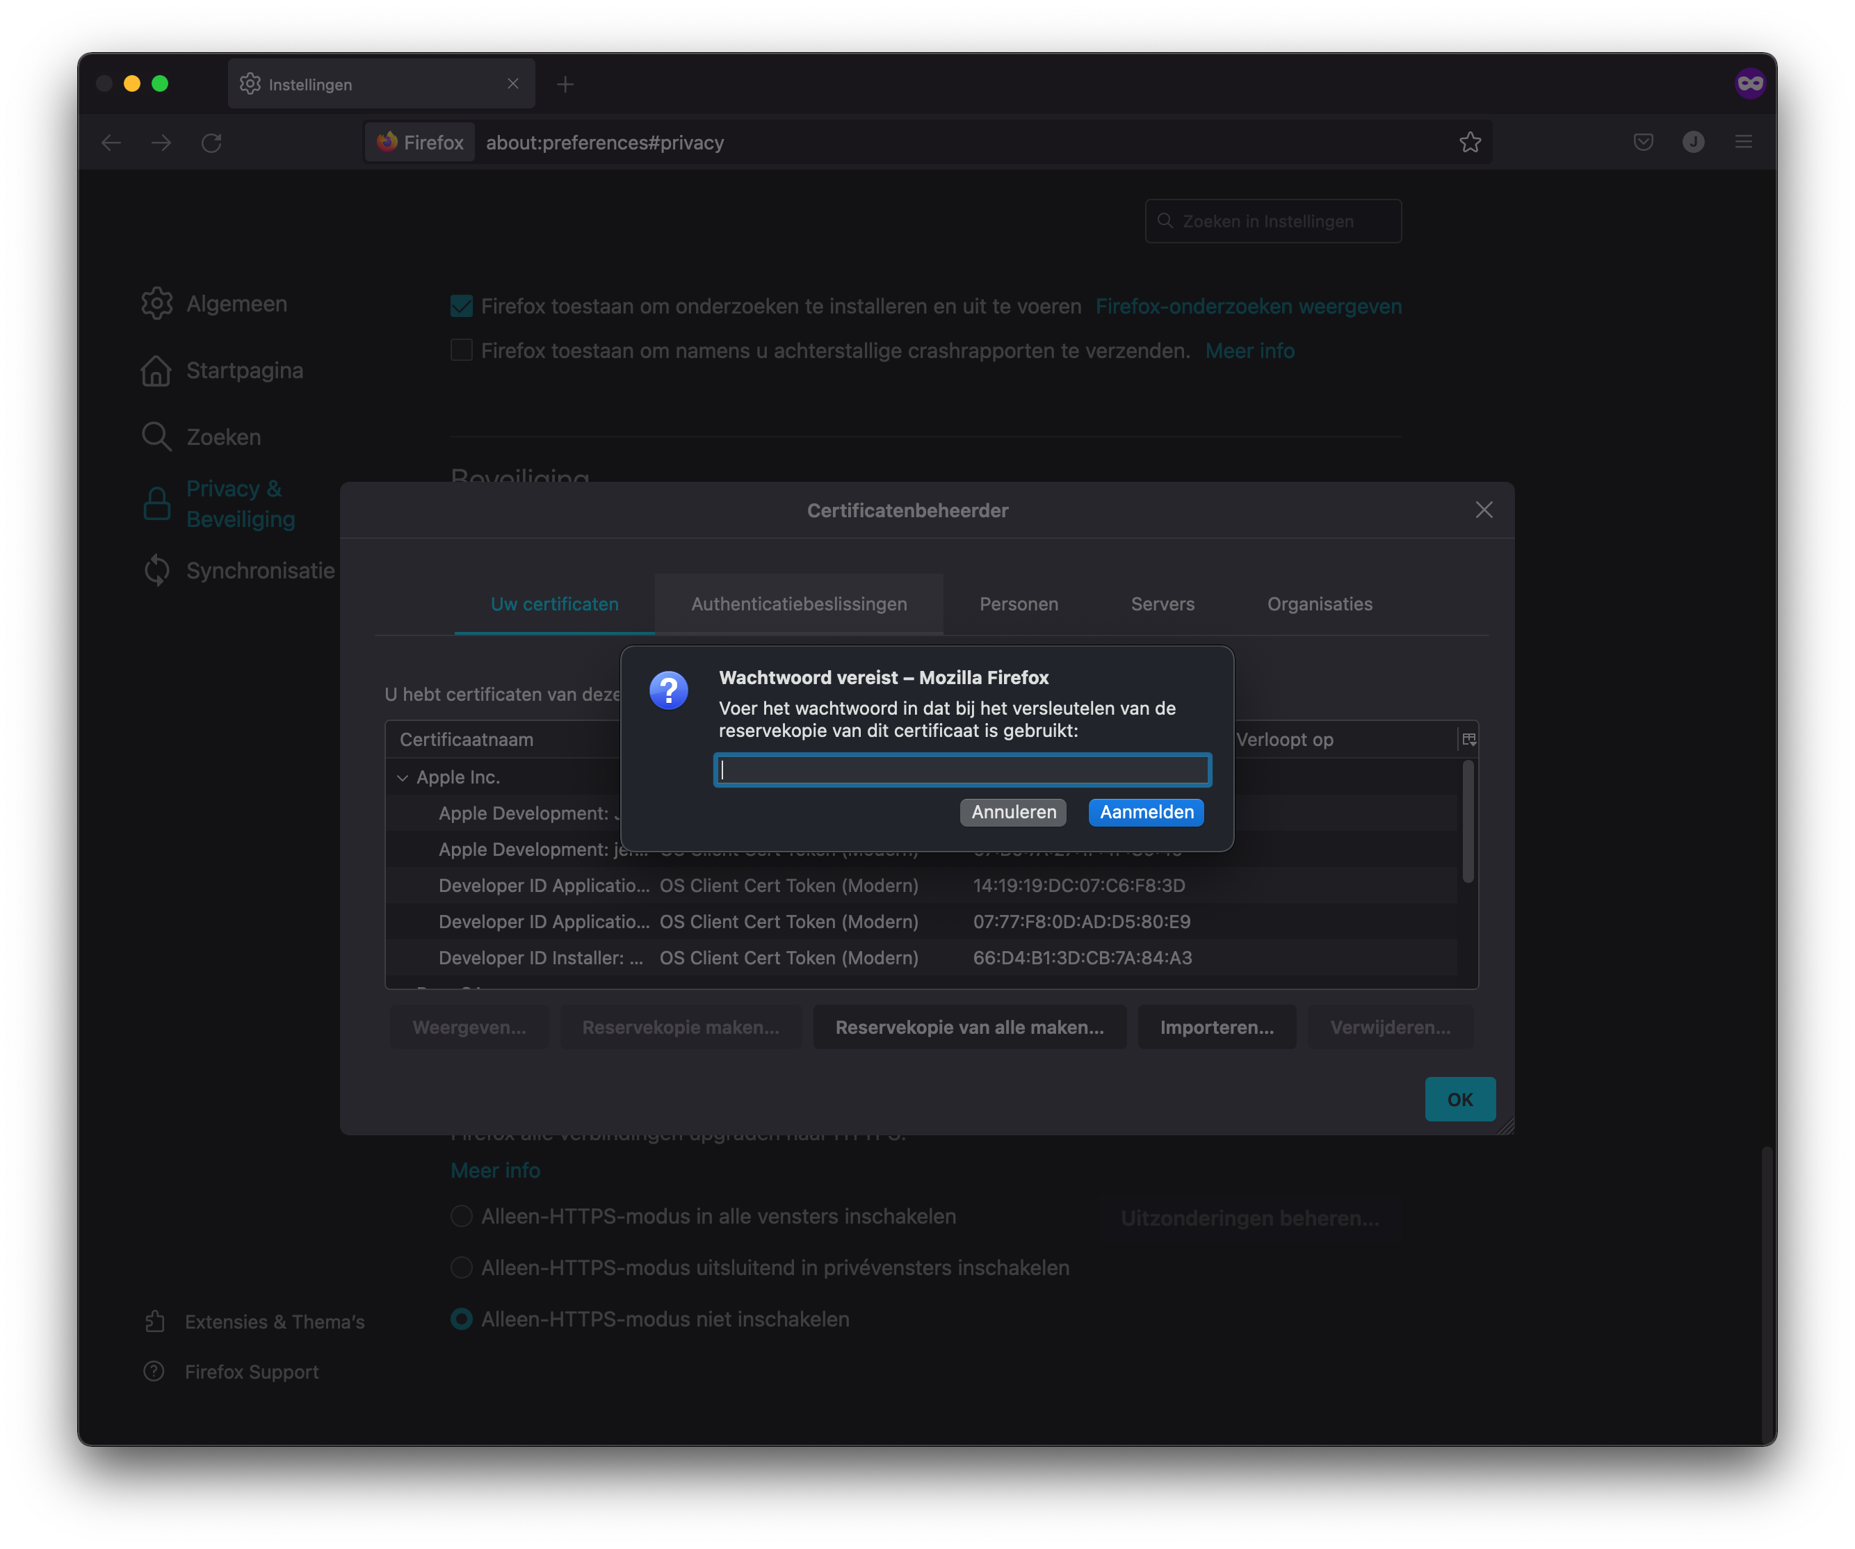Image resolution: width=1855 pixels, height=1549 pixels.
Task: Sort by the Certificaatnaam column header
Action: pyautogui.click(x=503, y=740)
